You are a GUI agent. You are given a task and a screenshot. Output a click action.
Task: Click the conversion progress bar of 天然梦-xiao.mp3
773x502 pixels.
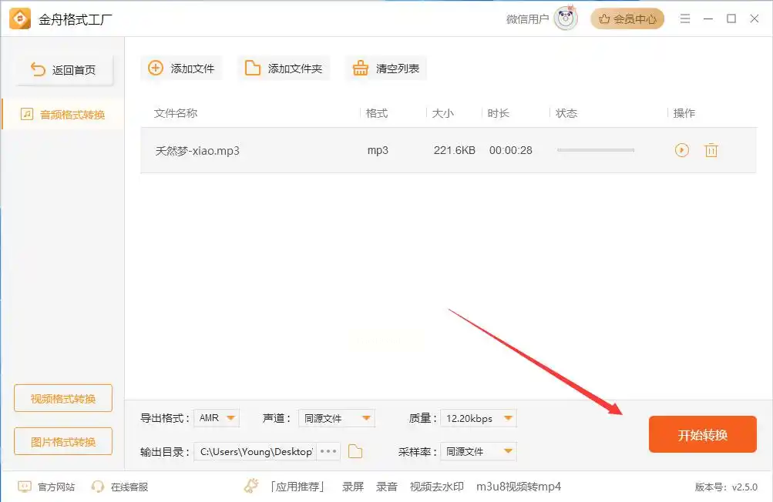click(596, 150)
